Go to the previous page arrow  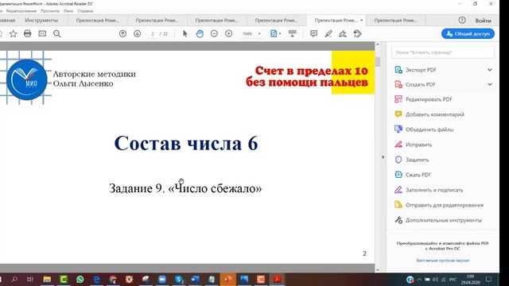(x=122, y=33)
